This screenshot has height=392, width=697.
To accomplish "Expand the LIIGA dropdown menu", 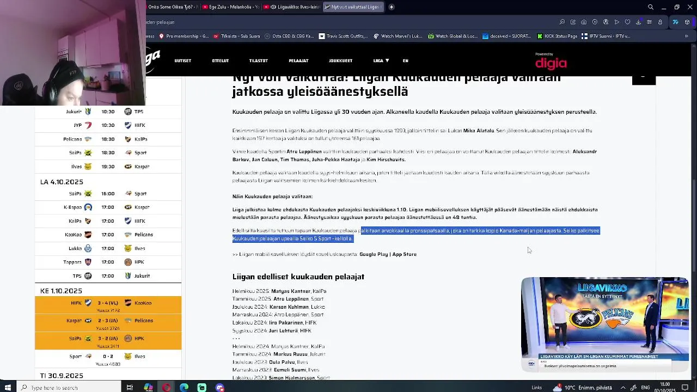I will (381, 61).
